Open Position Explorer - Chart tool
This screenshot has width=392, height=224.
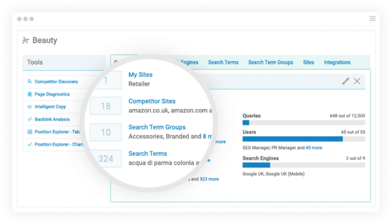coord(59,144)
